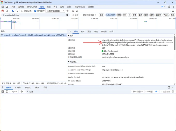Screen dimensions: 176x131
Task: Open Lighthouse panel tab
Action: pyautogui.click(x=80, y=7)
